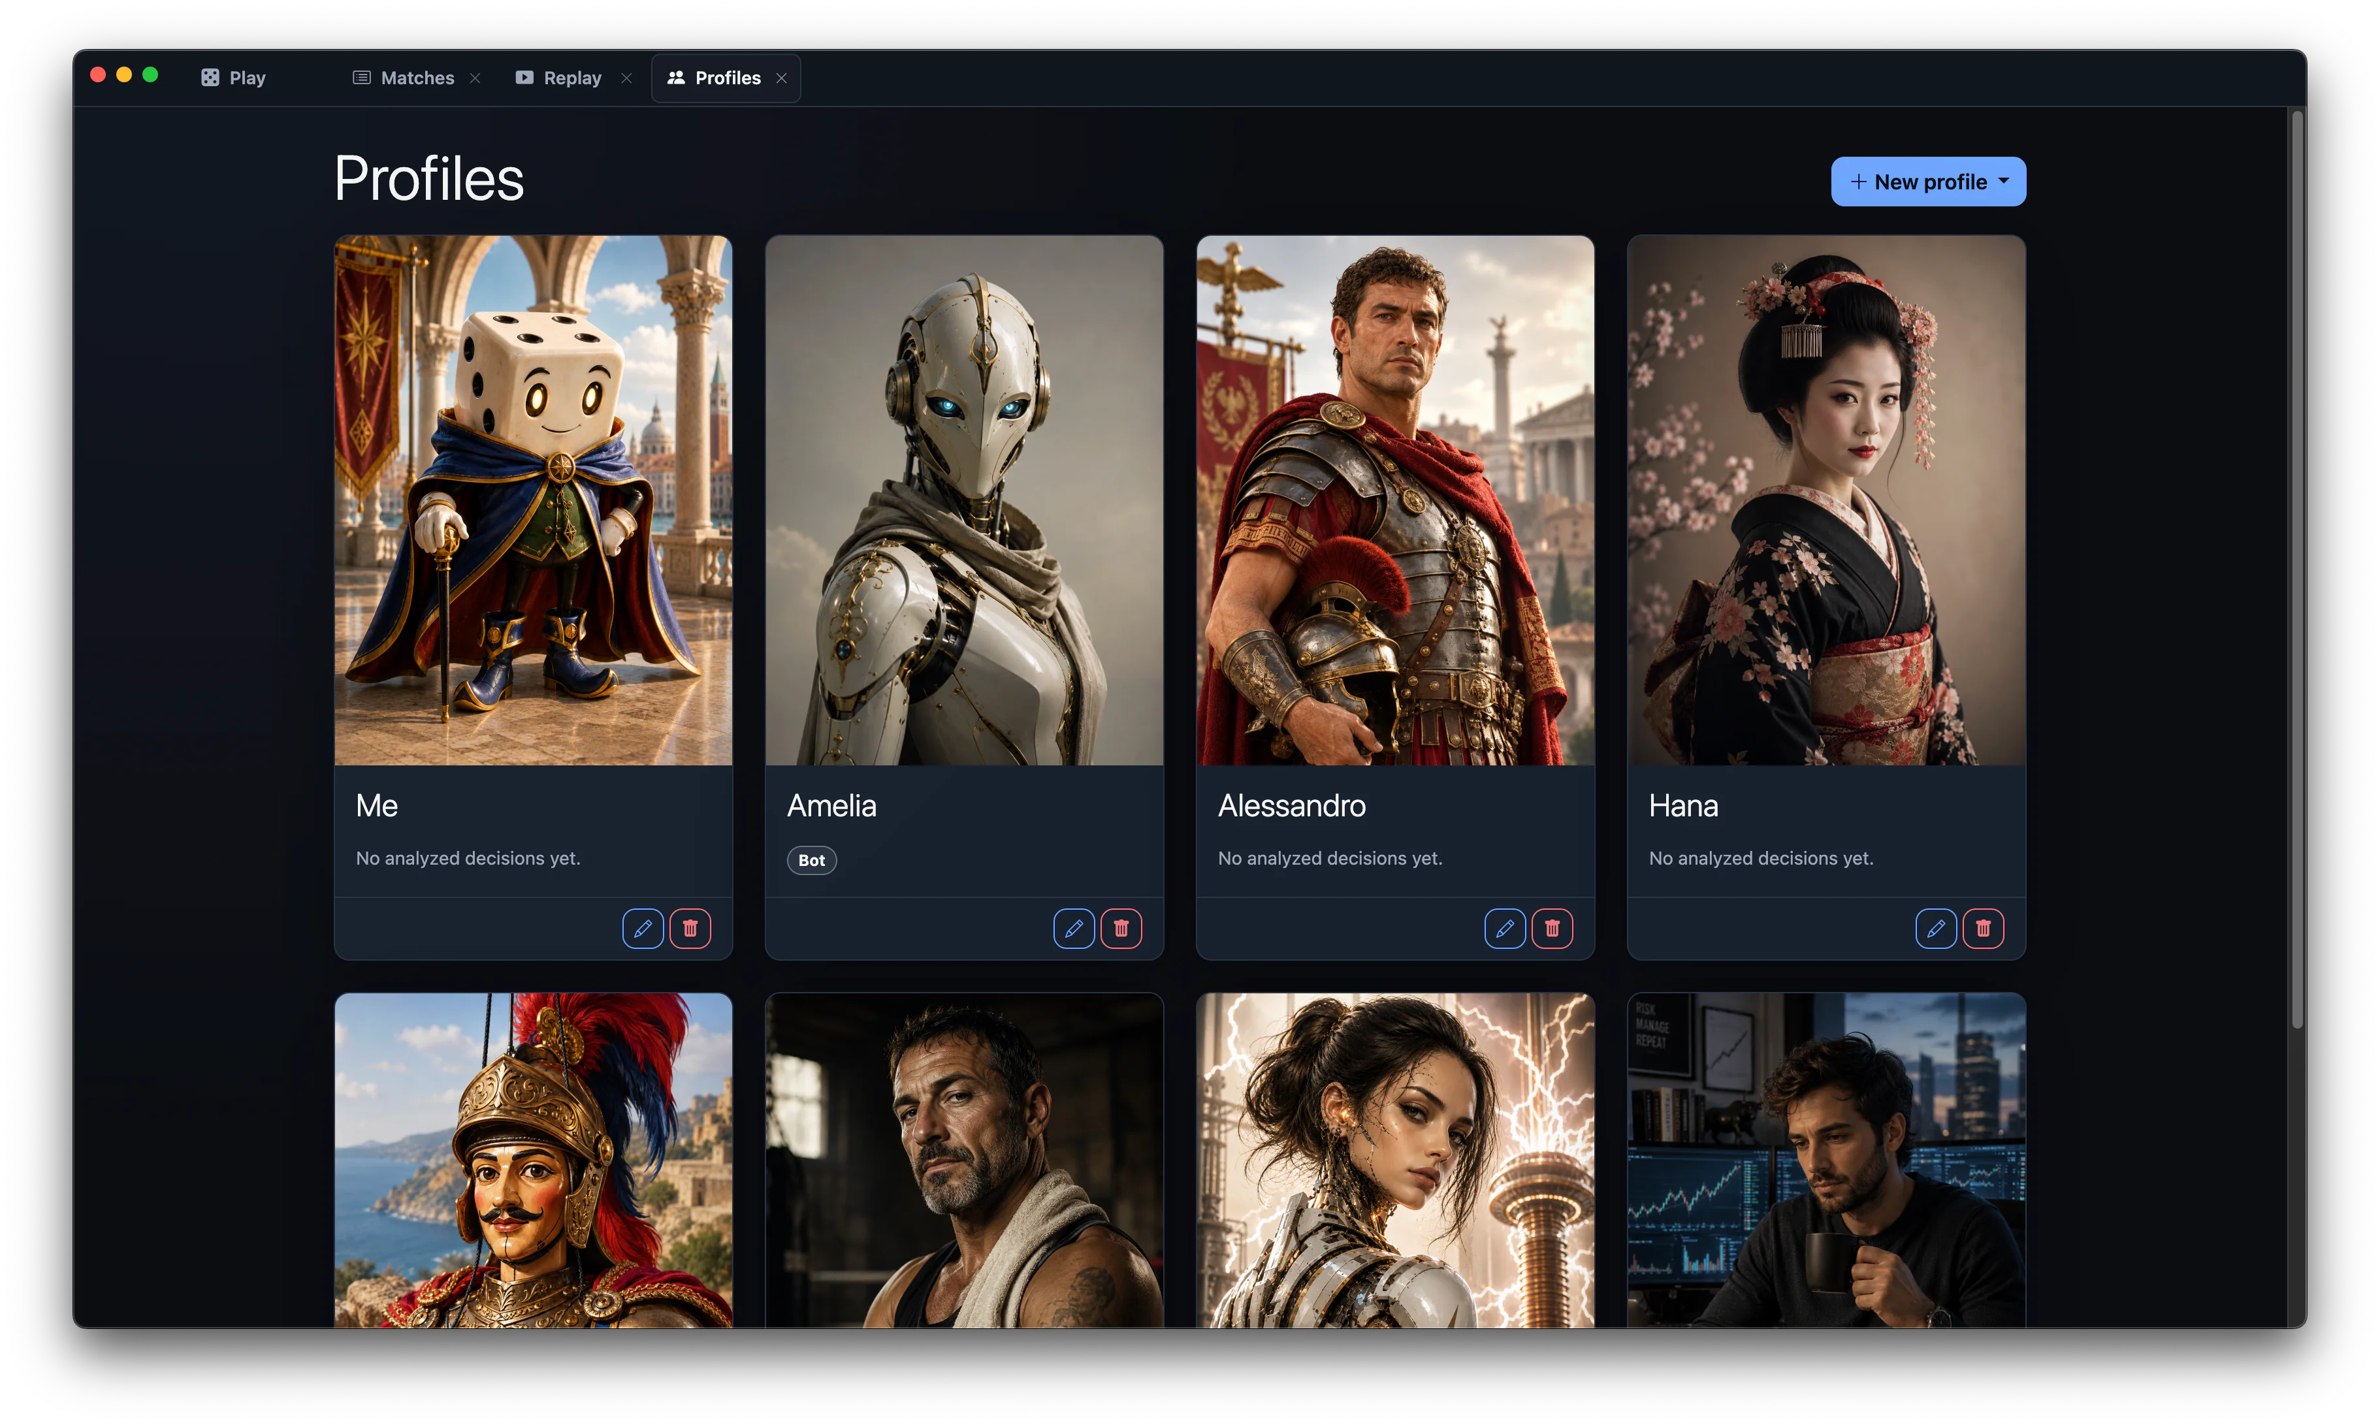2380x1425 pixels.
Task: Open the Me dice character portrait
Action: pos(533,500)
